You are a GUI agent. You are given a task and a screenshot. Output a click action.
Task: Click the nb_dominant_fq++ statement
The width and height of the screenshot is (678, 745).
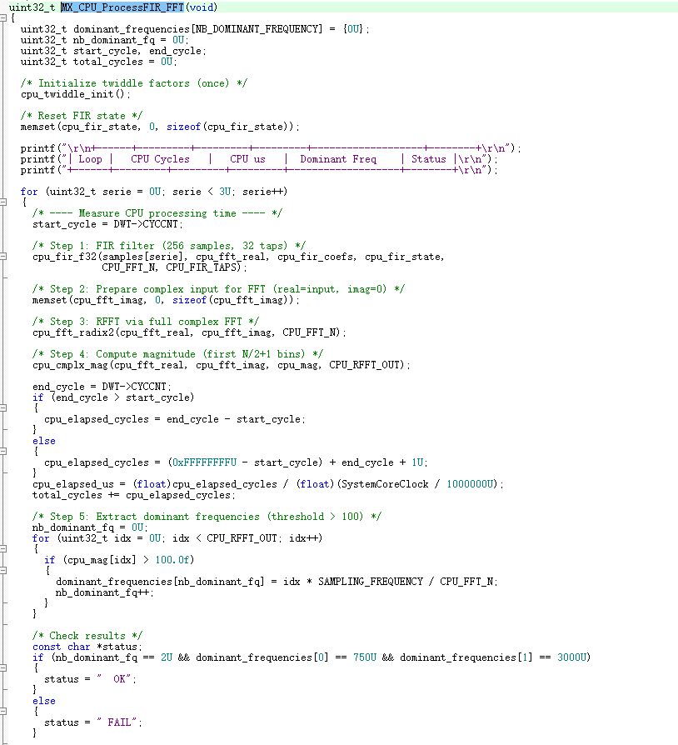pos(102,592)
